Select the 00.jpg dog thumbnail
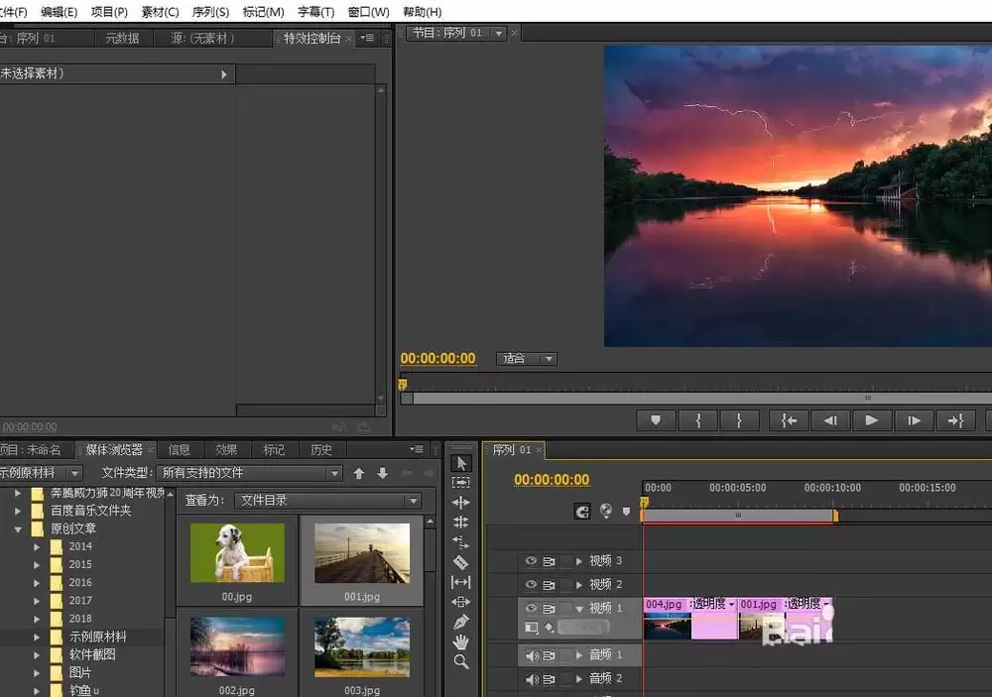 (237, 553)
